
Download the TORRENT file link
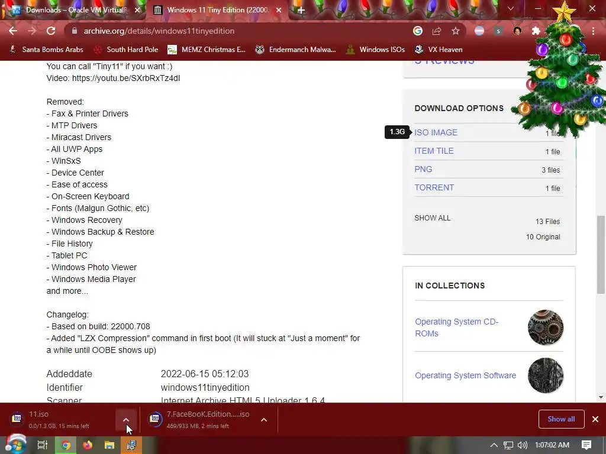(434, 187)
